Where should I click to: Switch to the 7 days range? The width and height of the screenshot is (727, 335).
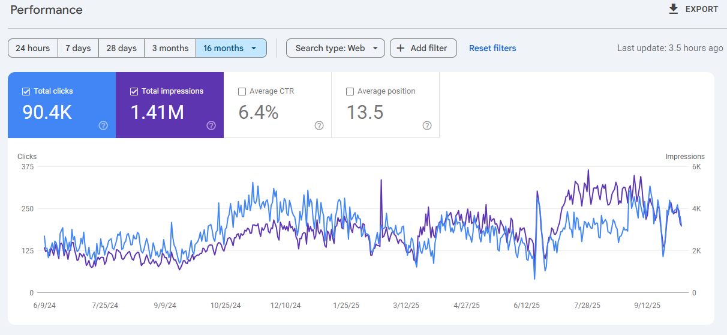coord(78,48)
